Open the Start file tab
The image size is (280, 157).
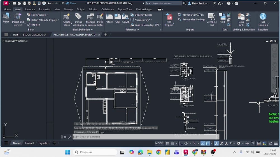[x=15, y=35]
